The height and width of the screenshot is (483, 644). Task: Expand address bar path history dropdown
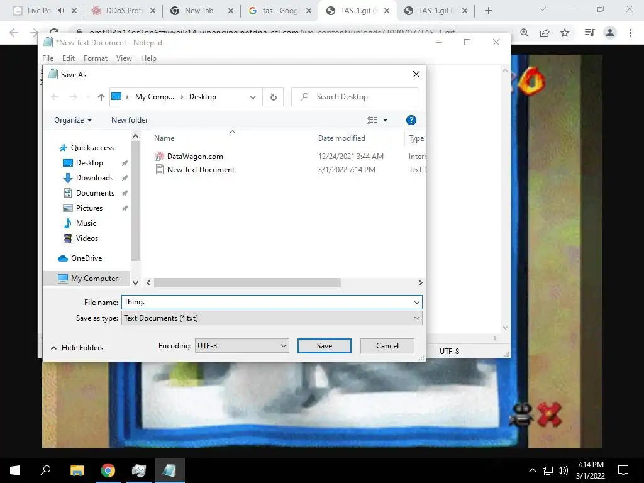253,97
